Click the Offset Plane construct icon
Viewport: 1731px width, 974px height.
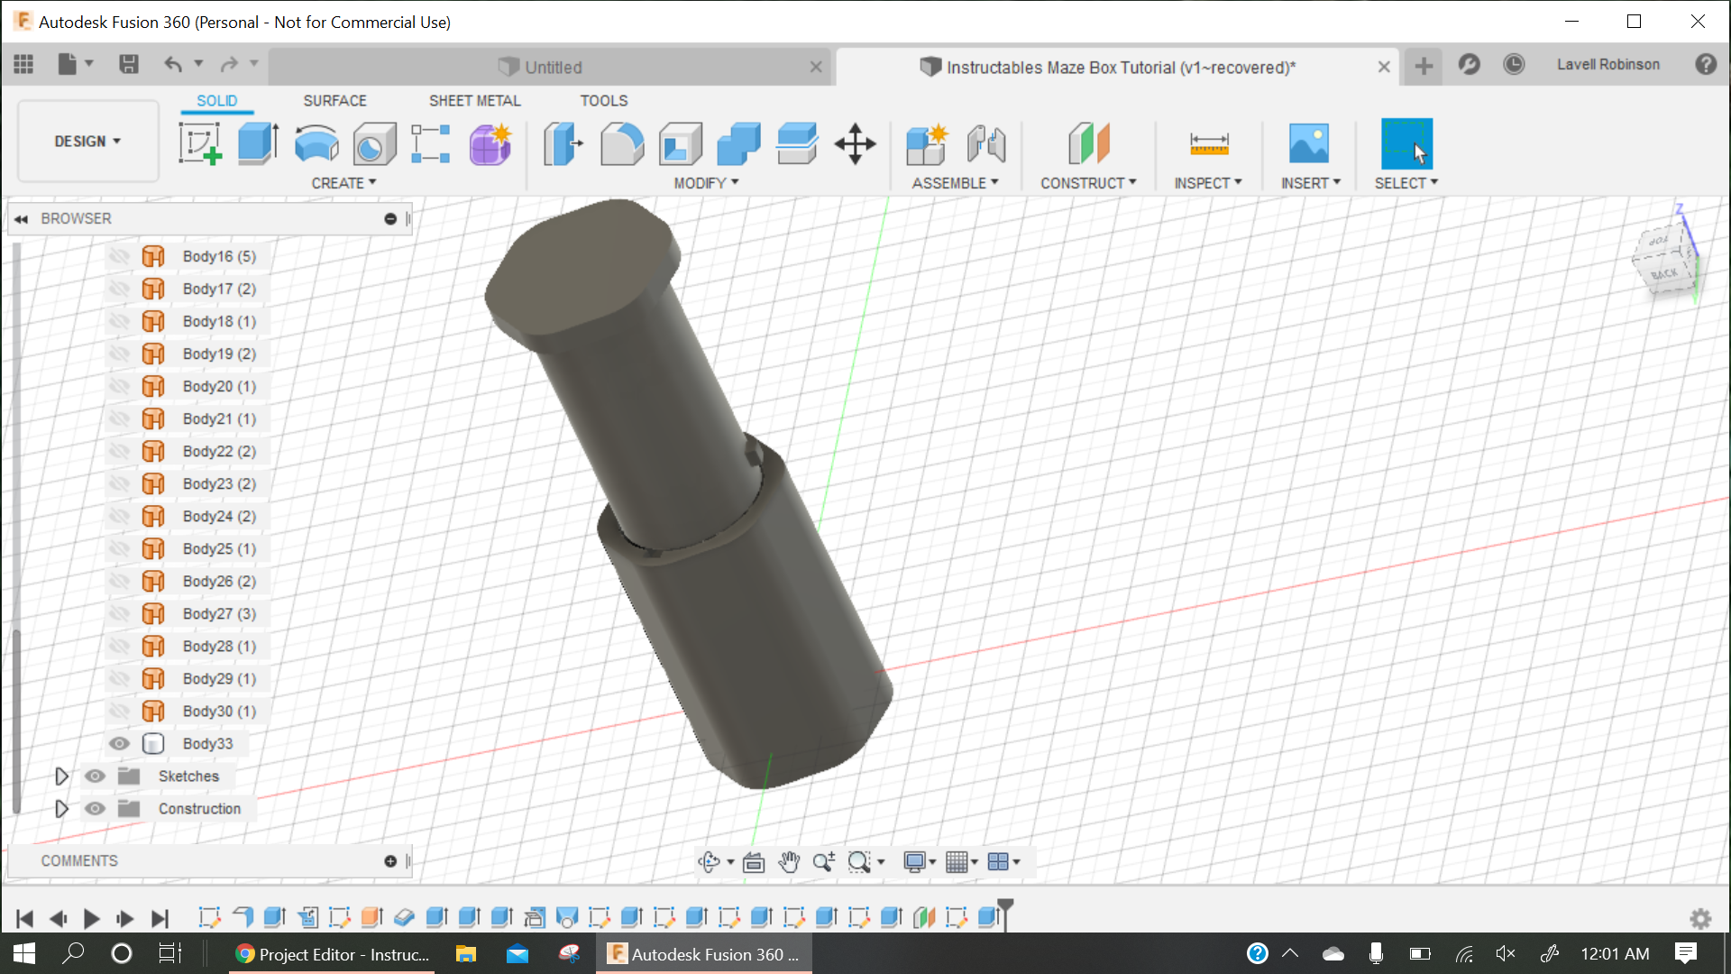(1088, 143)
